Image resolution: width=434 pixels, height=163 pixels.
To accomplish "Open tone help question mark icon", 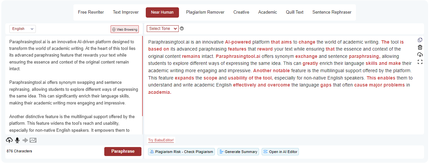I will [x=182, y=29].
